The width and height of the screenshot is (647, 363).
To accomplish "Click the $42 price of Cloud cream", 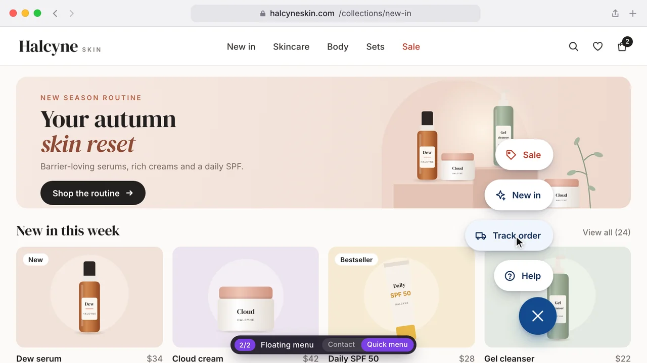I will coord(311,358).
